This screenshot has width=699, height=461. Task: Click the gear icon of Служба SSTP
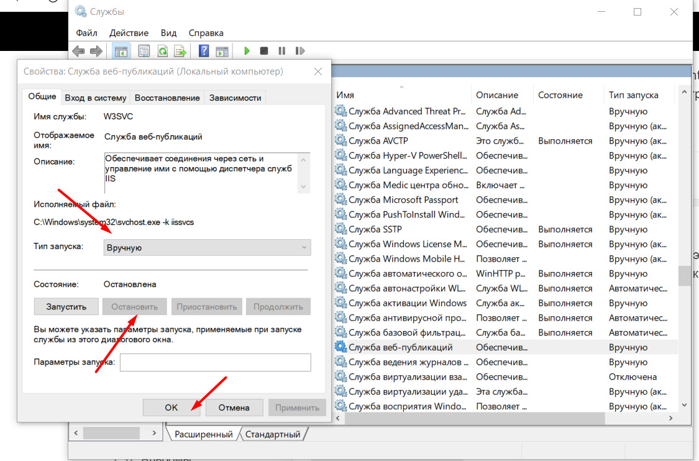point(340,229)
